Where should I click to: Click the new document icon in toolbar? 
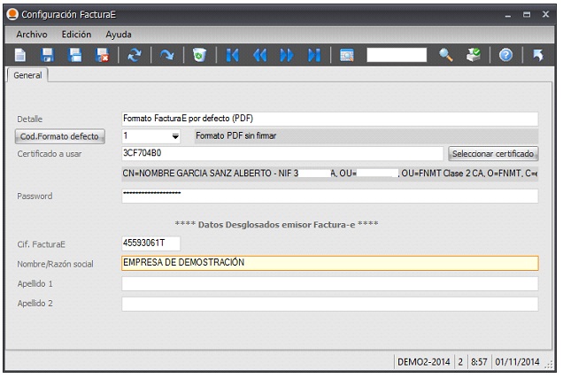tap(20, 55)
